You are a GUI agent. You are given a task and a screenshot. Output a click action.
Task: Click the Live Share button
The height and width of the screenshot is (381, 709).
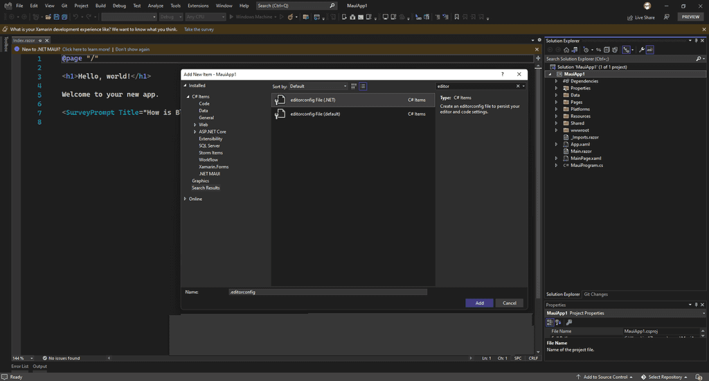tap(640, 17)
